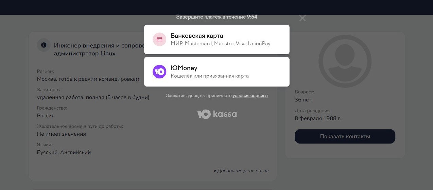Click the Добавлено день назад note
The width and height of the screenshot is (433, 190).
pyautogui.click(x=241, y=171)
